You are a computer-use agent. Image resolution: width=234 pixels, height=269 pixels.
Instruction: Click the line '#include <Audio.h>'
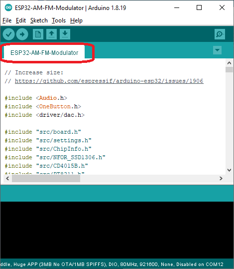(x=36, y=98)
